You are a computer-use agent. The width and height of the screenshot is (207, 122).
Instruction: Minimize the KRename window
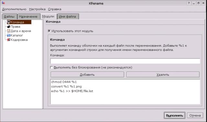[194, 3]
